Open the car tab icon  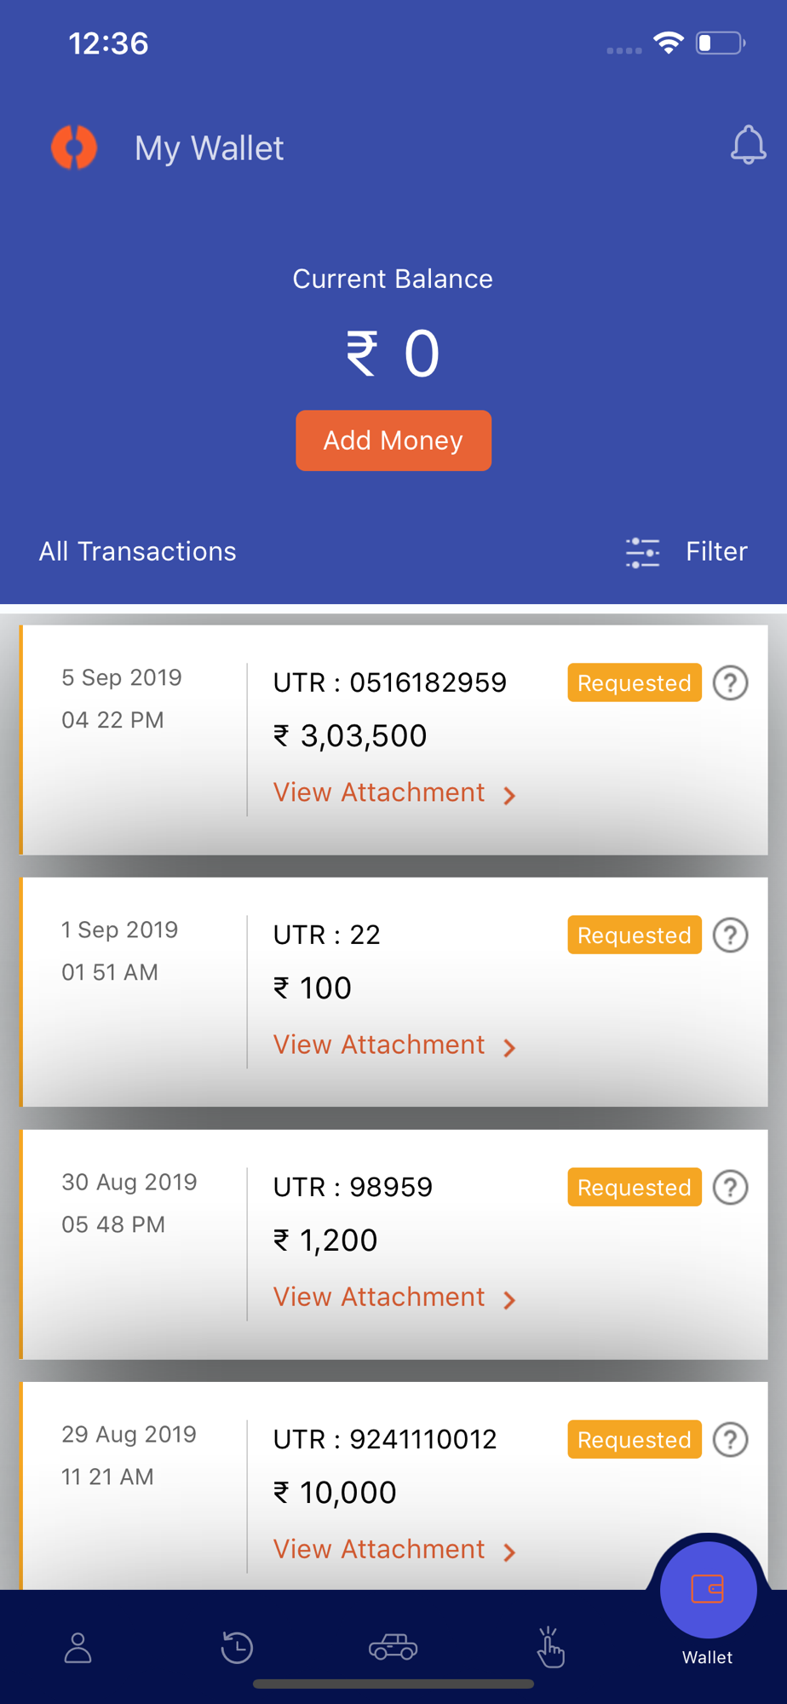(393, 1647)
